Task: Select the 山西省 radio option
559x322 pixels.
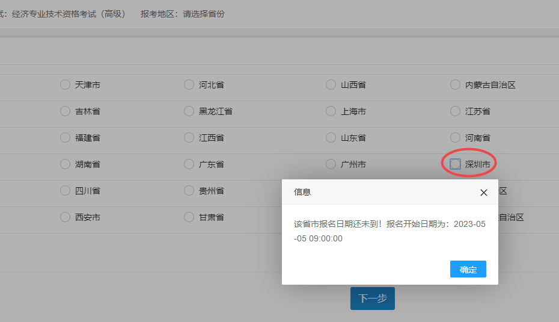Action: coord(331,85)
